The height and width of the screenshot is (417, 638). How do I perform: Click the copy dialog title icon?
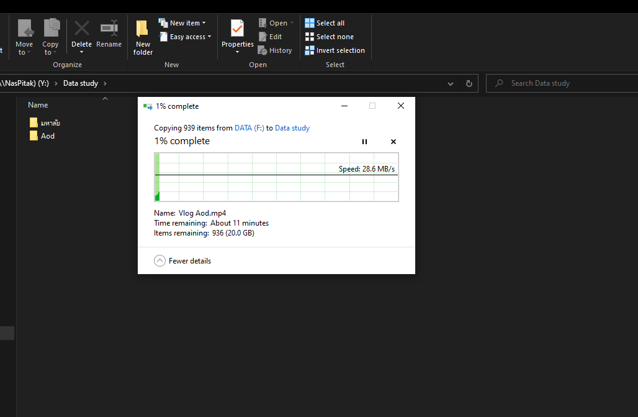(148, 106)
